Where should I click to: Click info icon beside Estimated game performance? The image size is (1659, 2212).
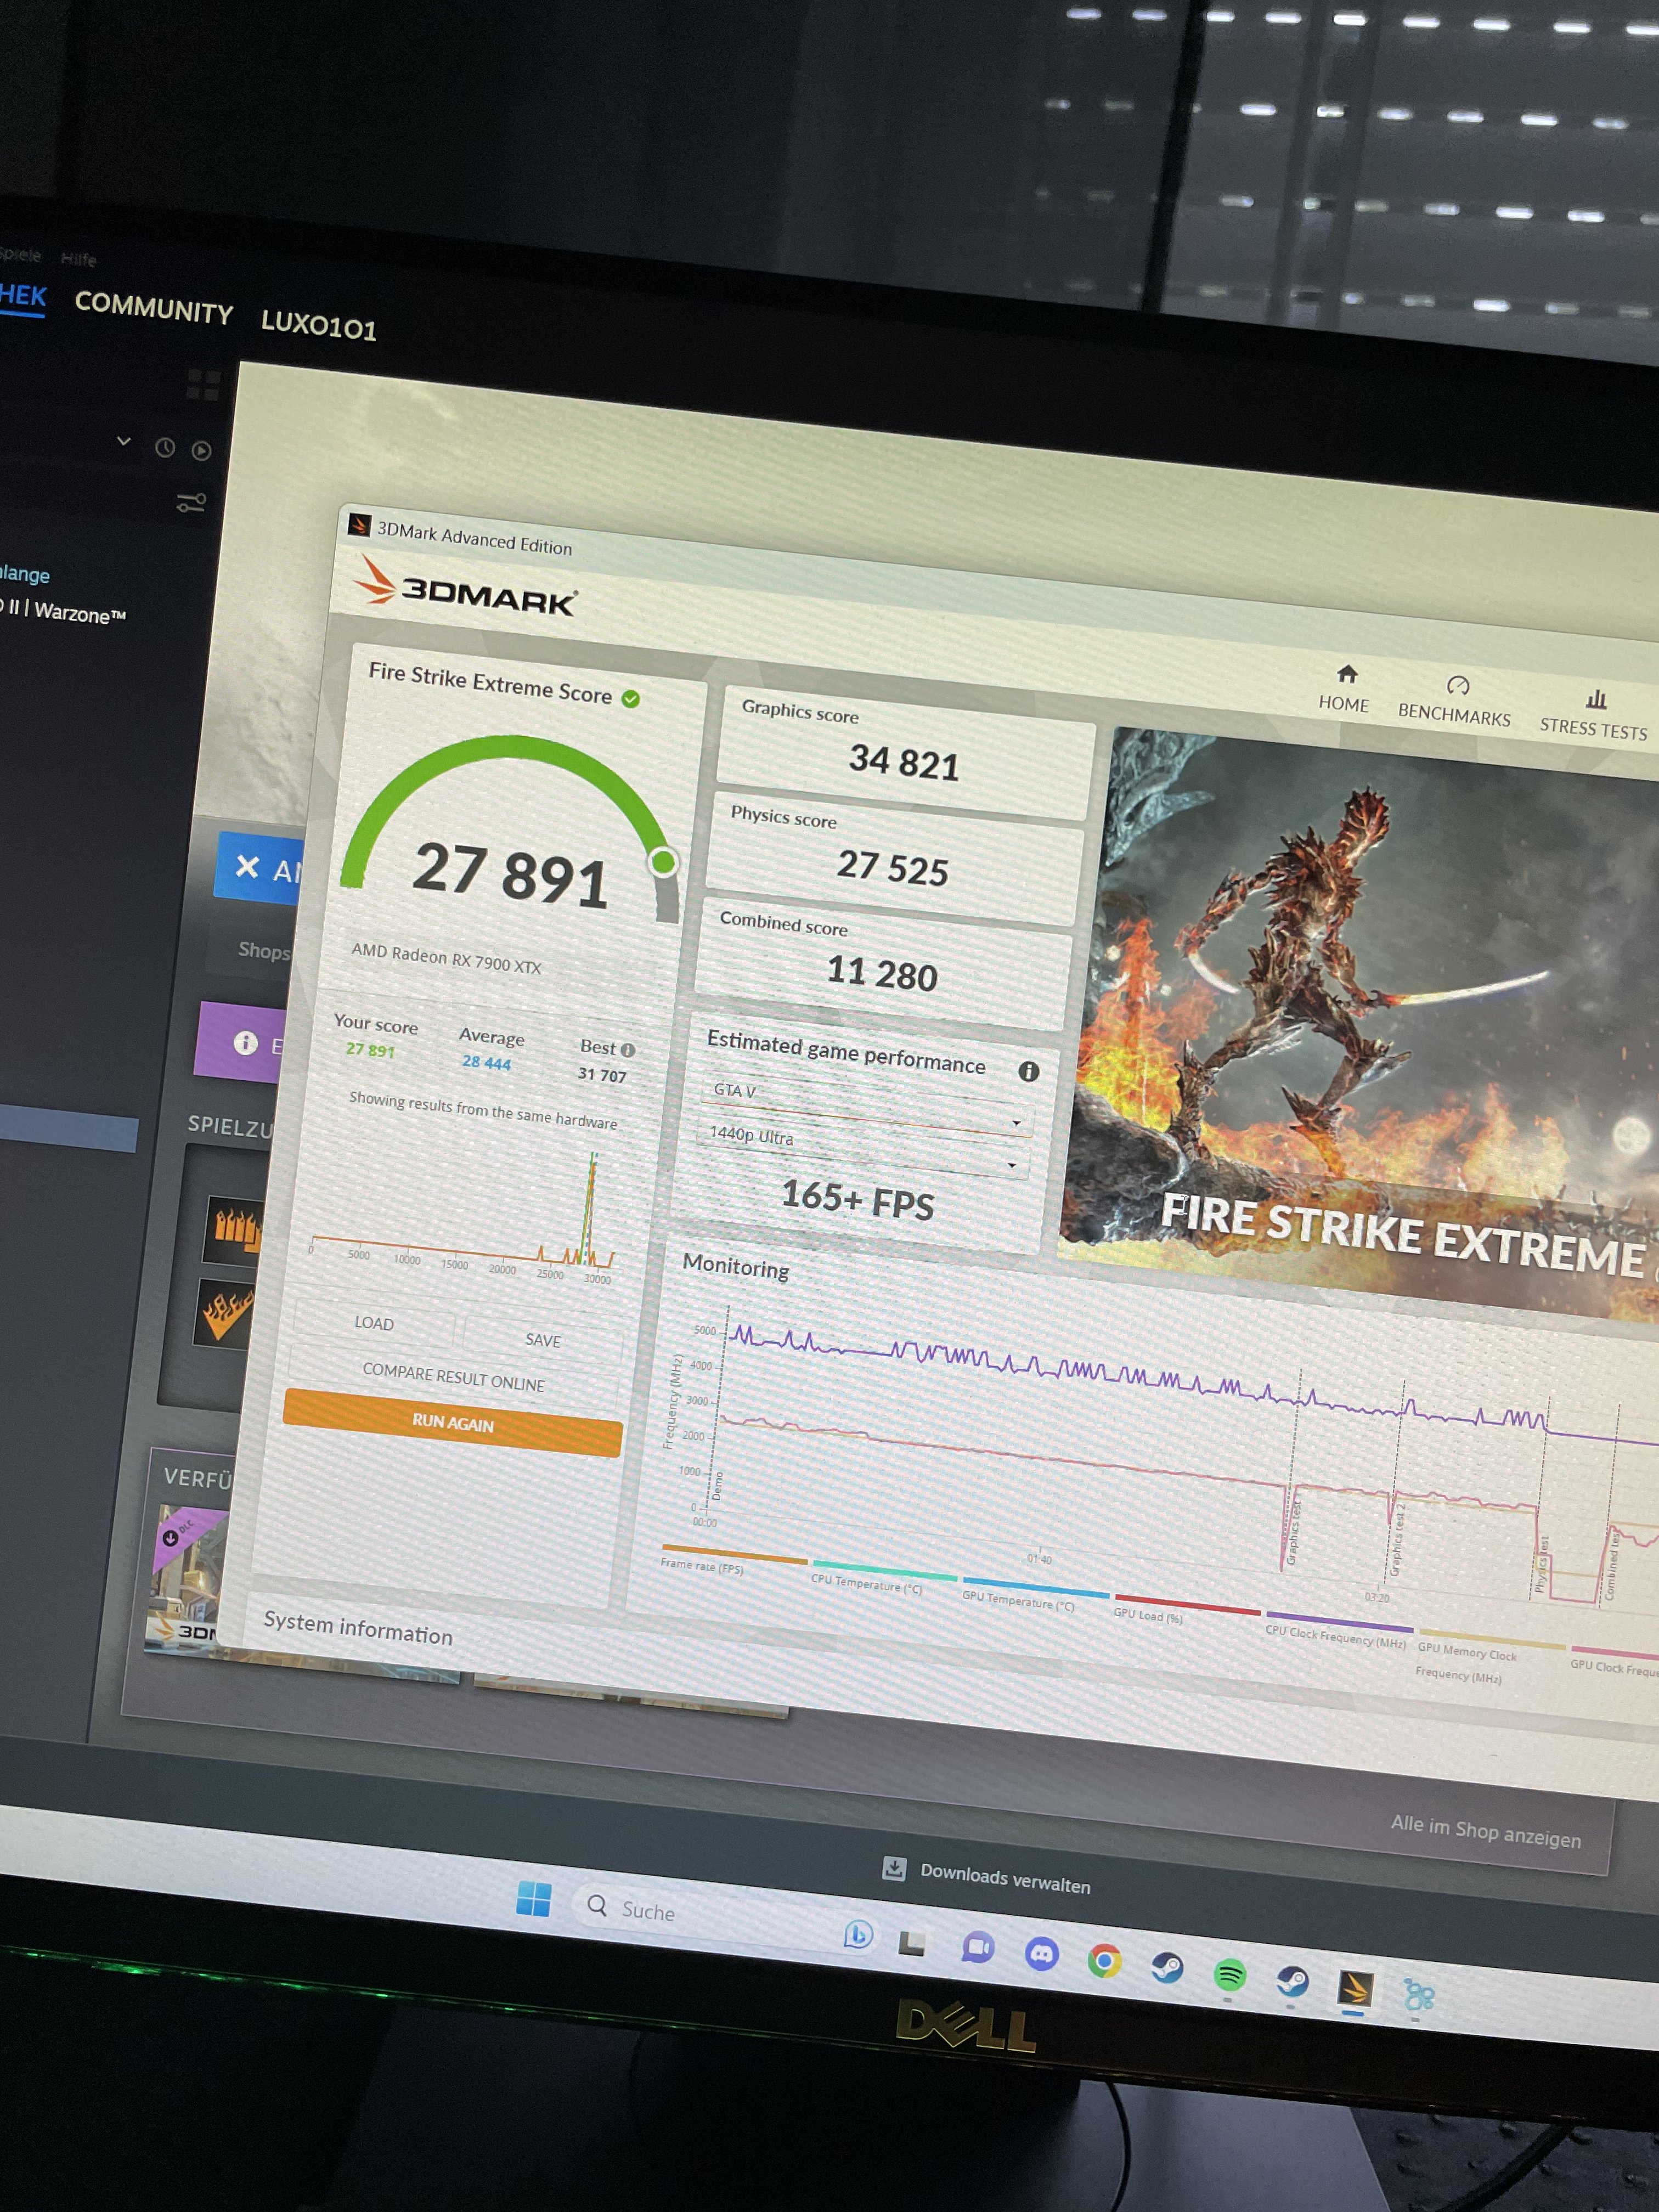click(x=1028, y=1072)
